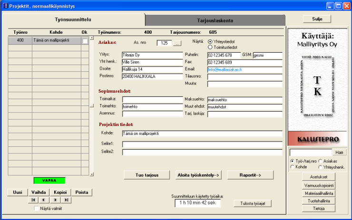Viewport: 352px width, 220px height.
Task: Select project row 400 in list
Action: click(49, 40)
